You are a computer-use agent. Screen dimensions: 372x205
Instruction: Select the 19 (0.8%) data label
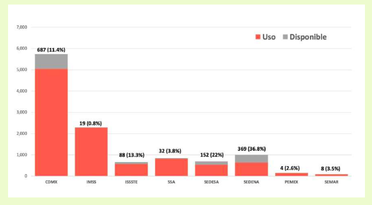click(91, 123)
